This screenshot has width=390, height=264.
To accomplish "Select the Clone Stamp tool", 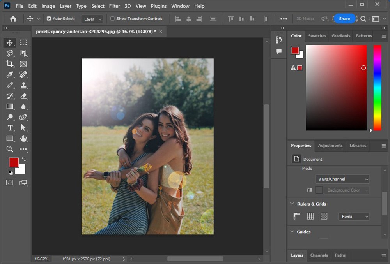I will 23,85.
